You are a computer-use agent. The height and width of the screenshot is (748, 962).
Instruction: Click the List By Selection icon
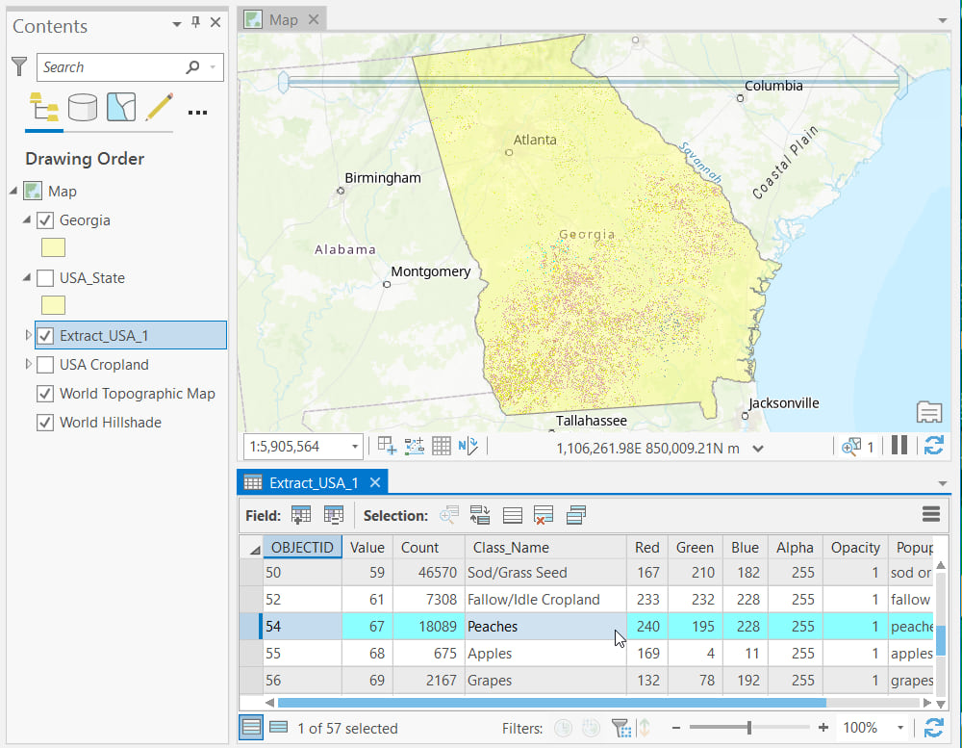click(x=120, y=108)
